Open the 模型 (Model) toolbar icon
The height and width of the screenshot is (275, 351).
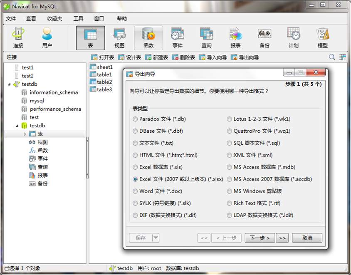tap(323, 38)
